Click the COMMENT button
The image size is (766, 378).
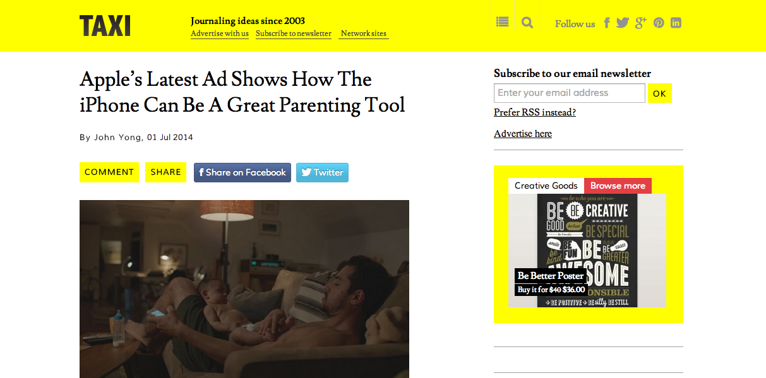click(109, 172)
